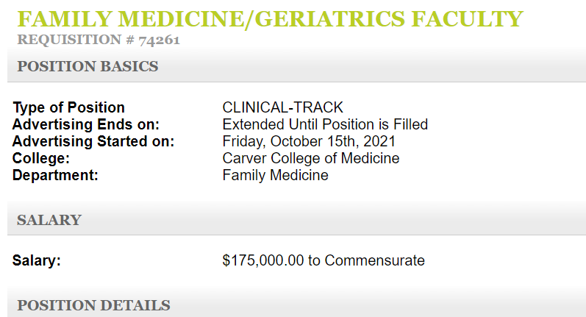Screen dimensions: 586x317
Task: Click the POSITION DETAILS section header
Action: tap(93, 304)
